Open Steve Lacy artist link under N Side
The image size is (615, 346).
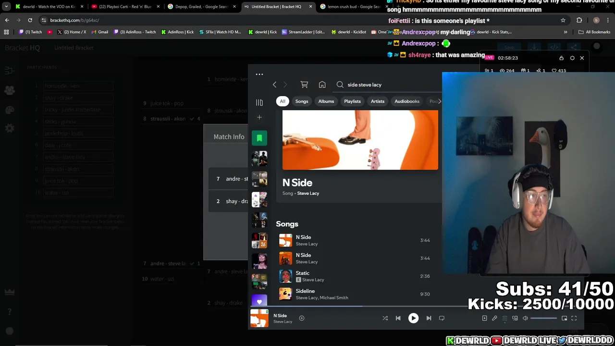click(308, 193)
